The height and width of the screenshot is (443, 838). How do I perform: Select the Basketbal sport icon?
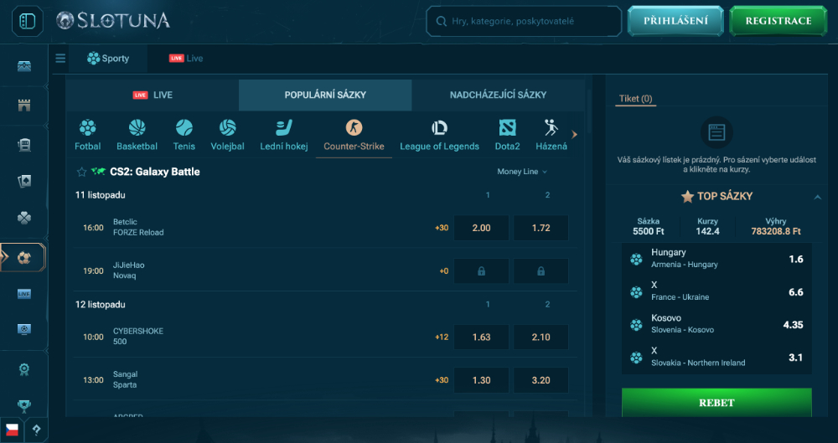tap(137, 135)
